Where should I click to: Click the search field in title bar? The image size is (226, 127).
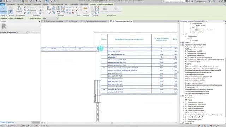[x=174, y=1]
